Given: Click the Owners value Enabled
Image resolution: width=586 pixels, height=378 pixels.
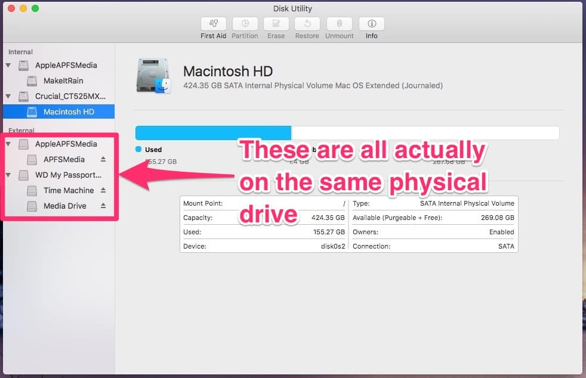Looking at the screenshot, I should point(502,232).
